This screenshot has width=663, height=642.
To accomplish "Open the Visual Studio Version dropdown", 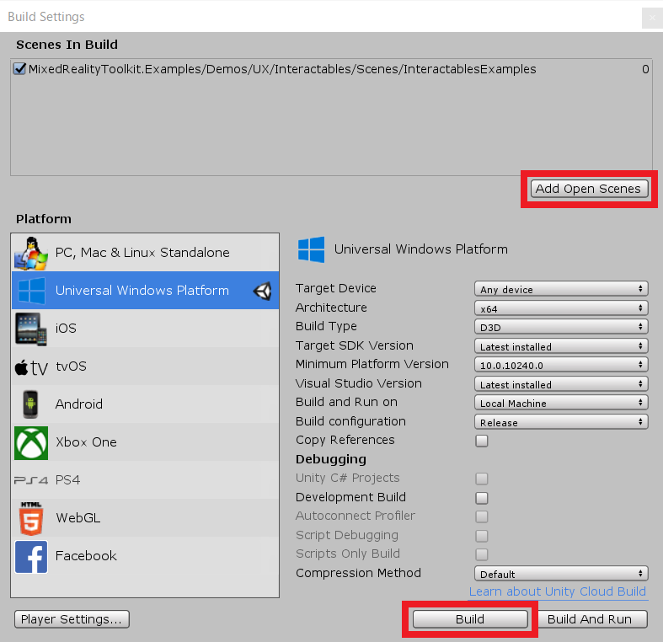I will click(x=561, y=384).
